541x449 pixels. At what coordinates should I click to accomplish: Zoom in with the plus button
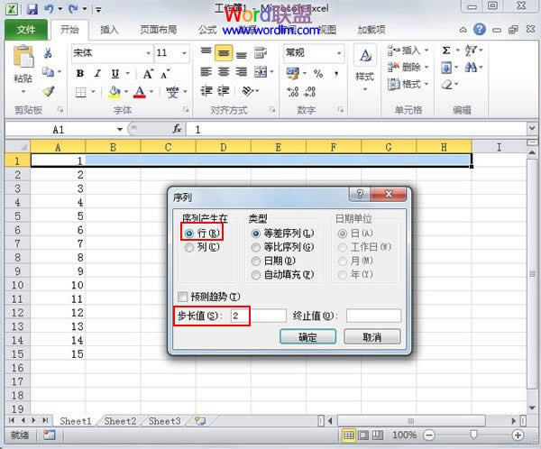[x=518, y=435]
